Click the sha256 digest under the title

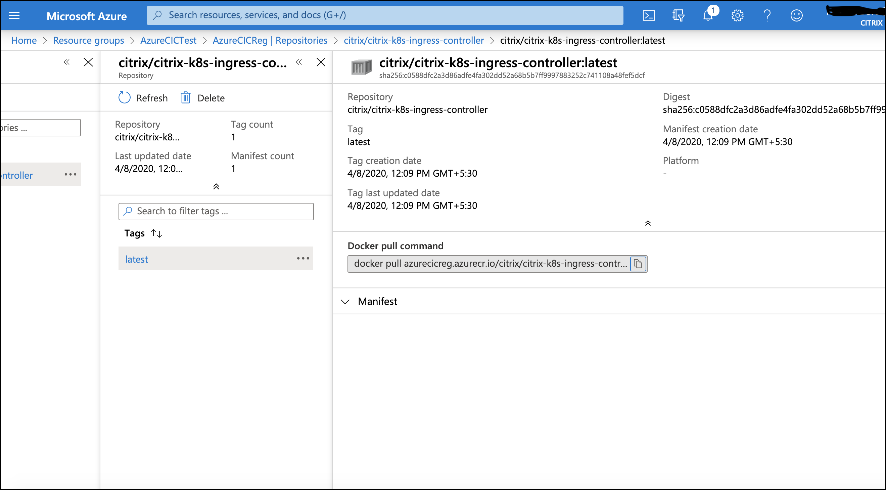pyautogui.click(x=512, y=75)
